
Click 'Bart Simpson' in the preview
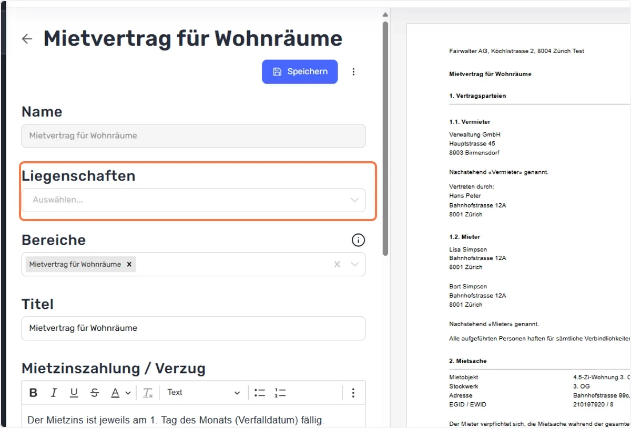(x=468, y=287)
